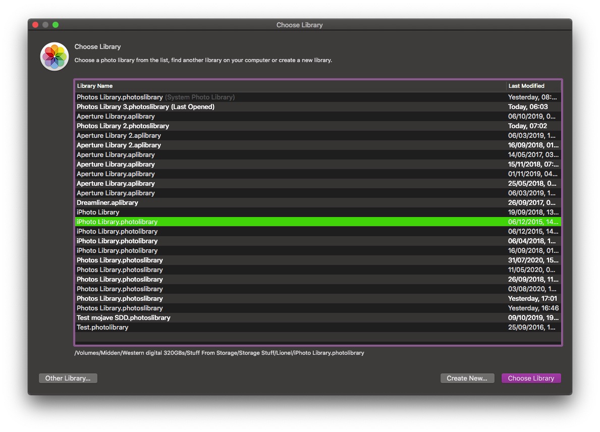Select Aperture Library 2.aplibrary modified 06/03/2019
600x432 pixels.
(x=318, y=135)
